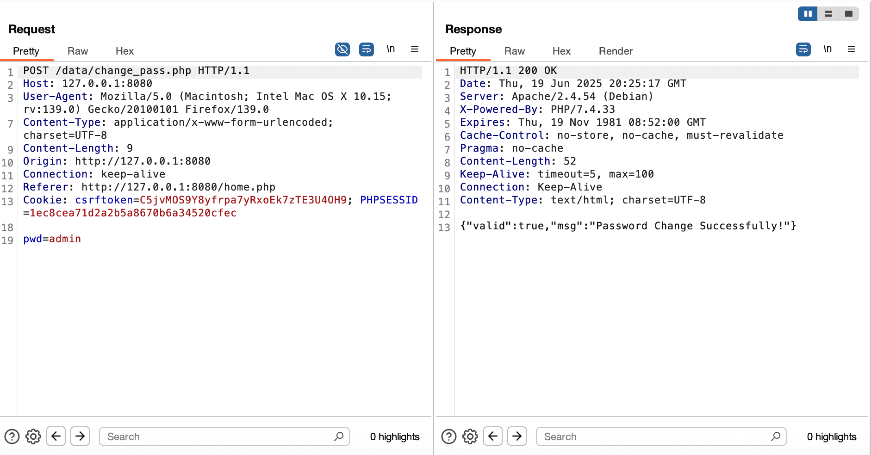Click the csrftoken cookie value
The image size is (871, 455).
pos(243,200)
